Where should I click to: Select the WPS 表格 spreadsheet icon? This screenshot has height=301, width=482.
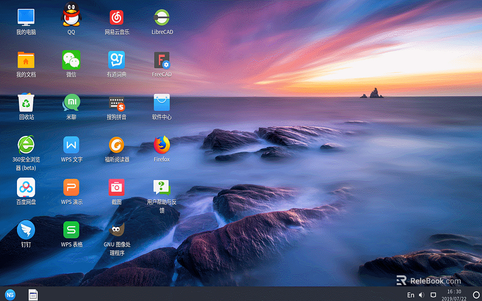[71, 230]
